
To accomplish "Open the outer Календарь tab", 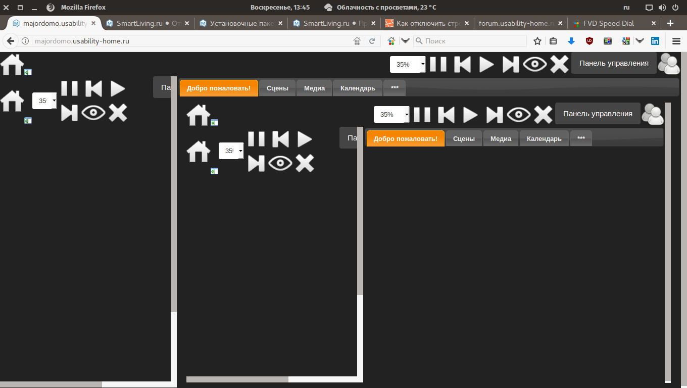I will [x=358, y=88].
